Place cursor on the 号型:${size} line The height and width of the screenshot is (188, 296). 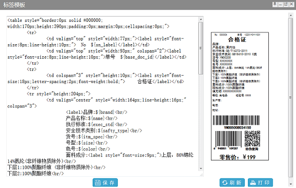[87, 143]
